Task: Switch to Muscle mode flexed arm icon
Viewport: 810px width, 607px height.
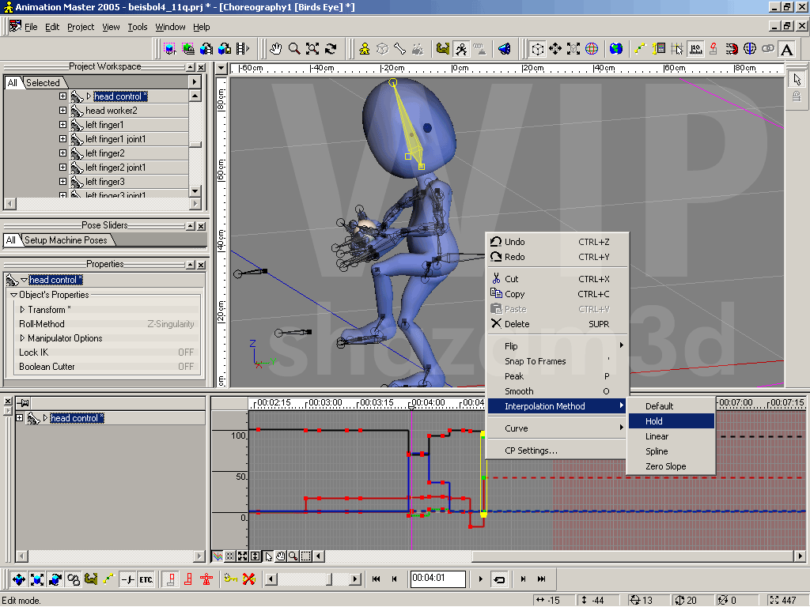Action: 443,49
